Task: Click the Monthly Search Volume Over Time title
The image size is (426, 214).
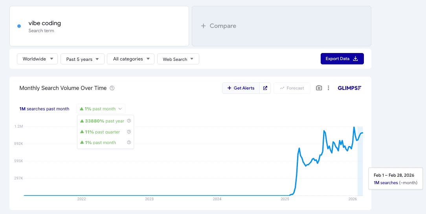Action: pyautogui.click(x=63, y=88)
